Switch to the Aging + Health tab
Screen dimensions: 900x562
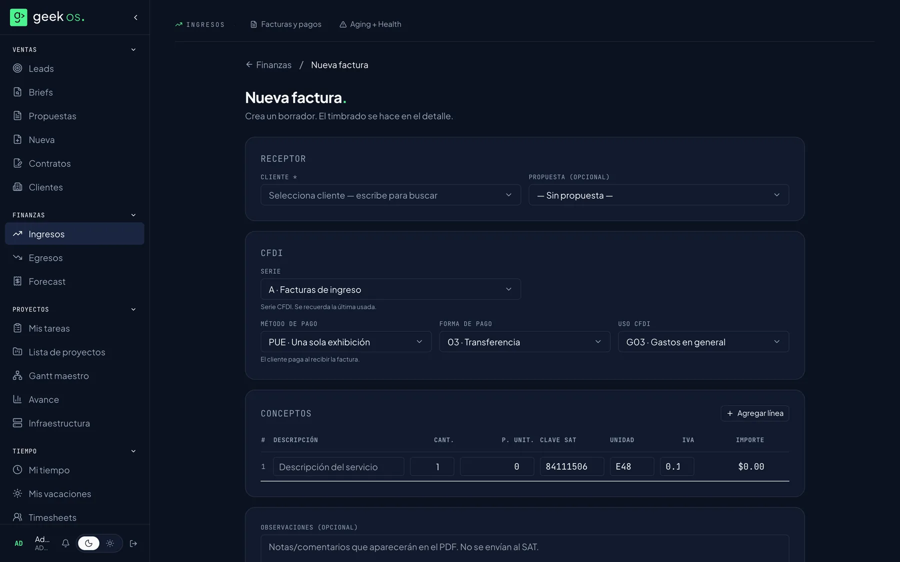tap(370, 24)
